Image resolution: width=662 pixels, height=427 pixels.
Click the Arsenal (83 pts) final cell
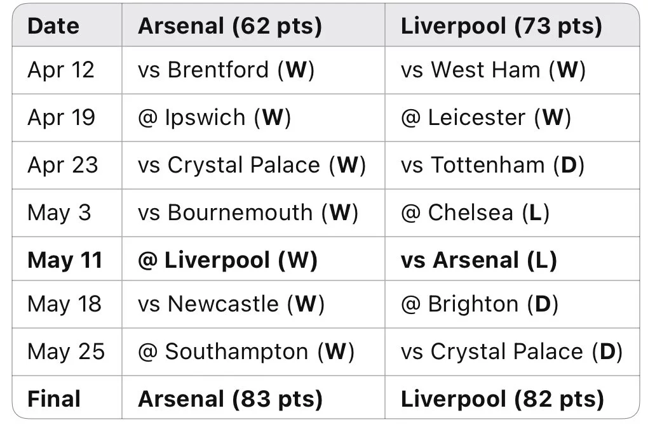click(230, 399)
